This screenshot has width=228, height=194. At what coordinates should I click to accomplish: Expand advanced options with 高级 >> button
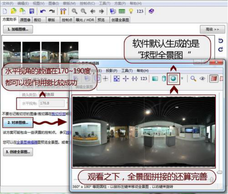point(212,29)
